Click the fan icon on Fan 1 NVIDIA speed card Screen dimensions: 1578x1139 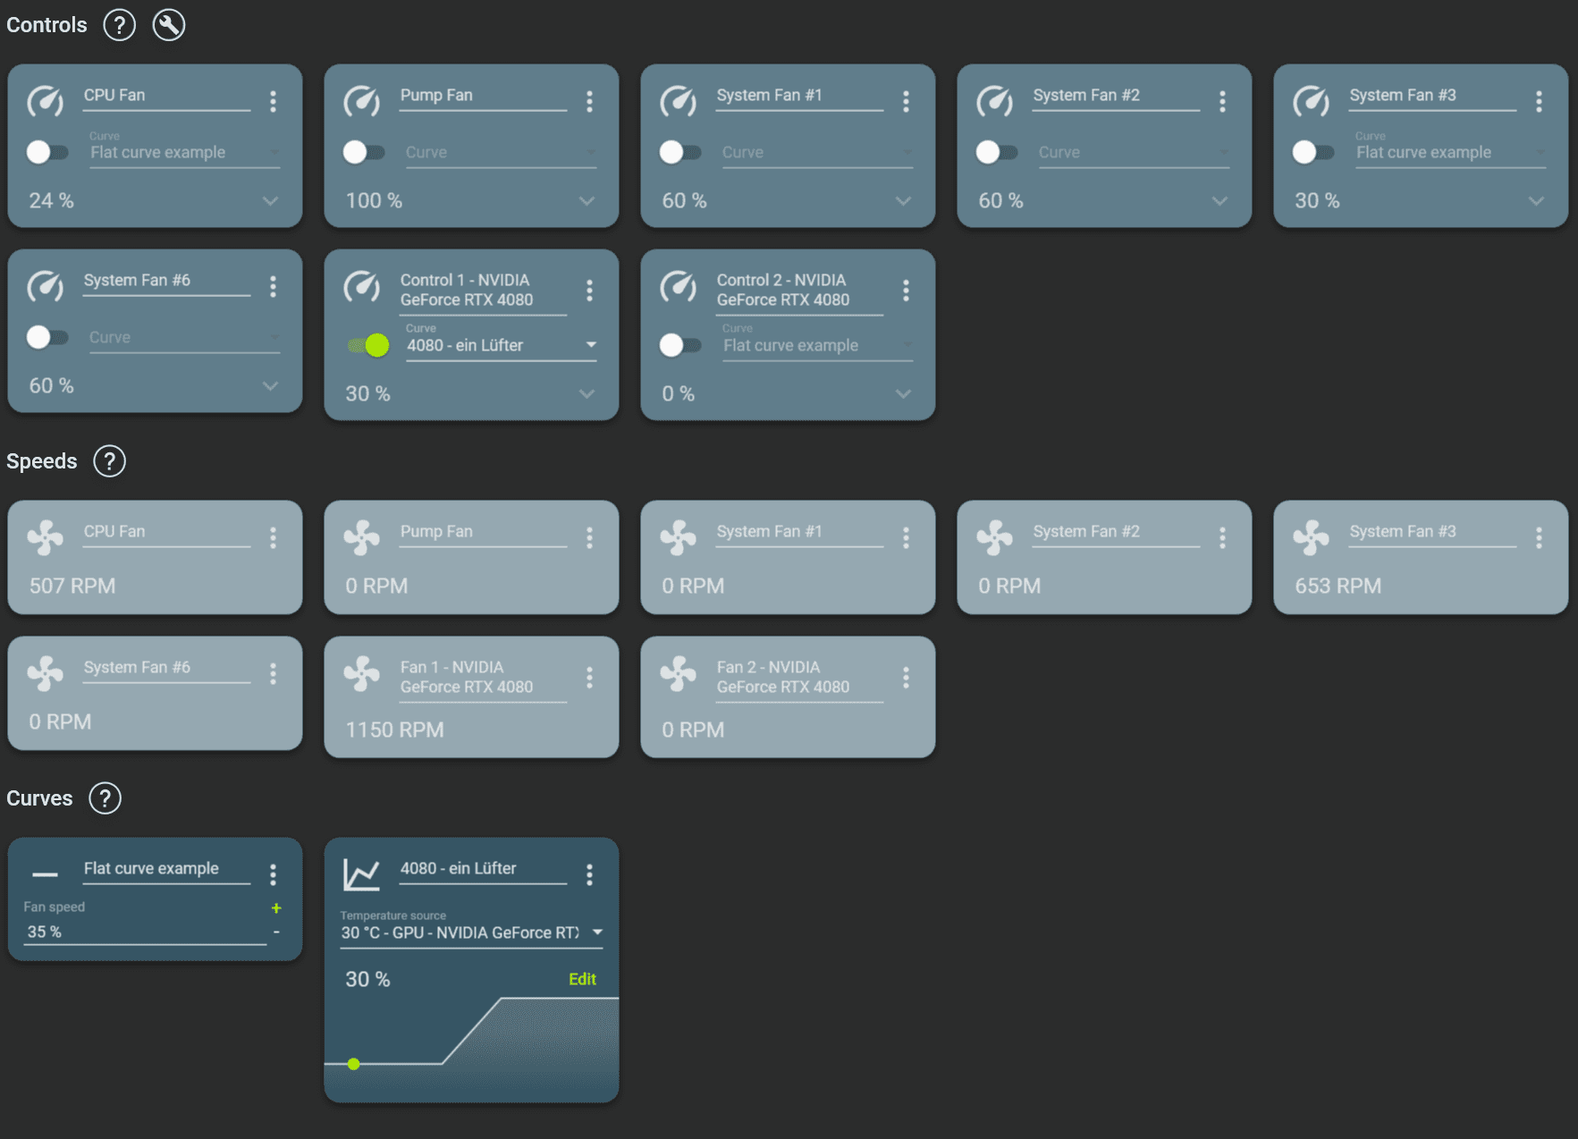pos(361,674)
